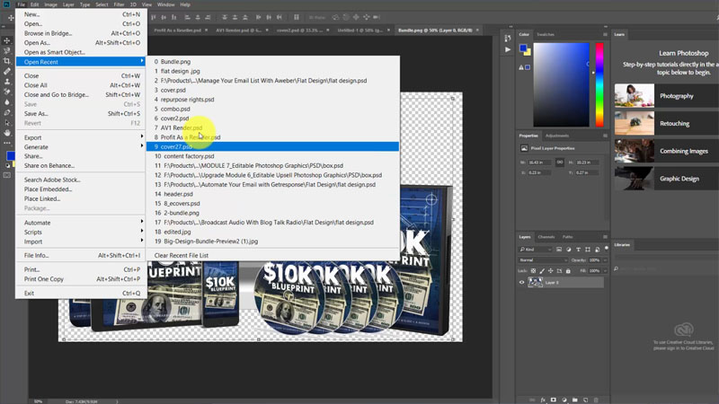Open the blend mode Normal dropdown
The image size is (719, 404).
pyautogui.click(x=542, y=259)
